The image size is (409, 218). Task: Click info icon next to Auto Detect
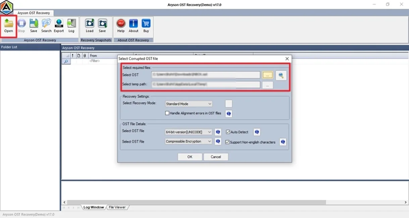click(257, 132)
